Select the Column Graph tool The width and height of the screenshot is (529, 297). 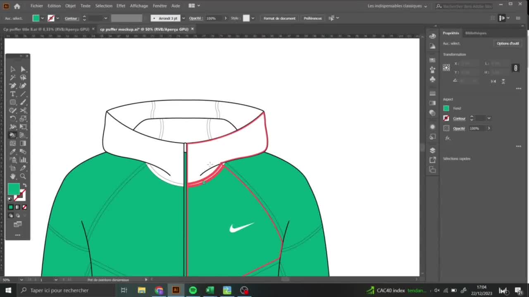pos(23,160)
